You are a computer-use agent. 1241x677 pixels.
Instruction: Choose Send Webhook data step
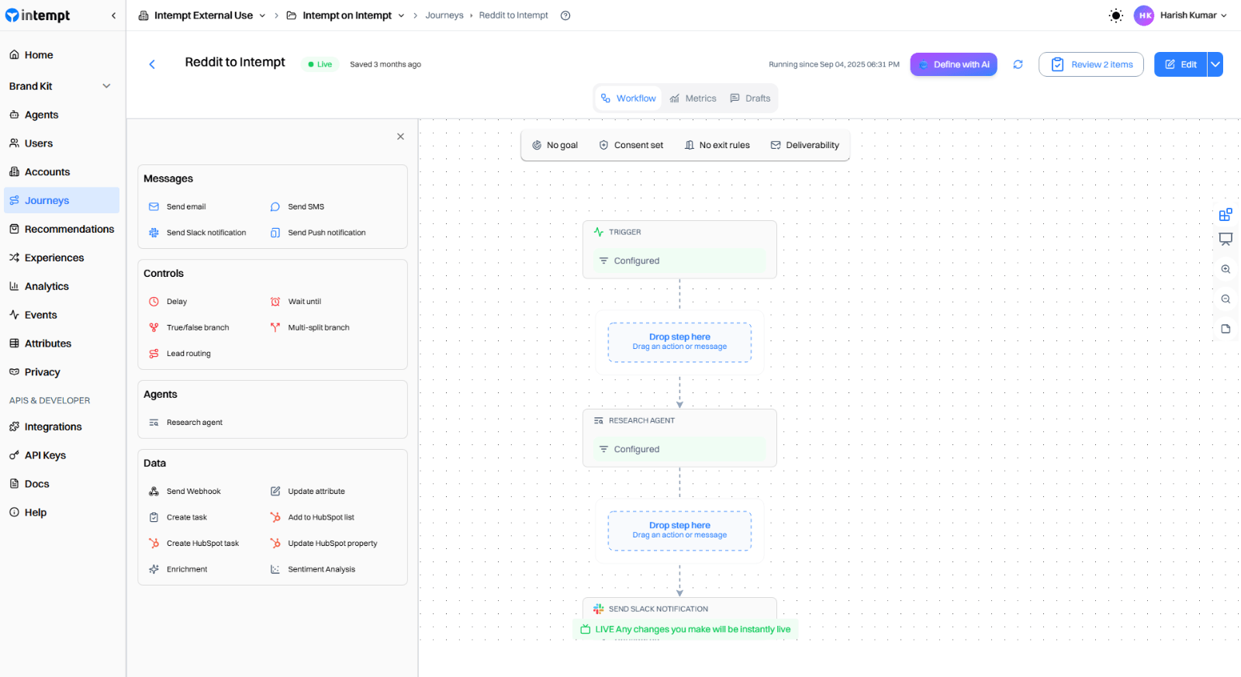click(x=185, y=492)
